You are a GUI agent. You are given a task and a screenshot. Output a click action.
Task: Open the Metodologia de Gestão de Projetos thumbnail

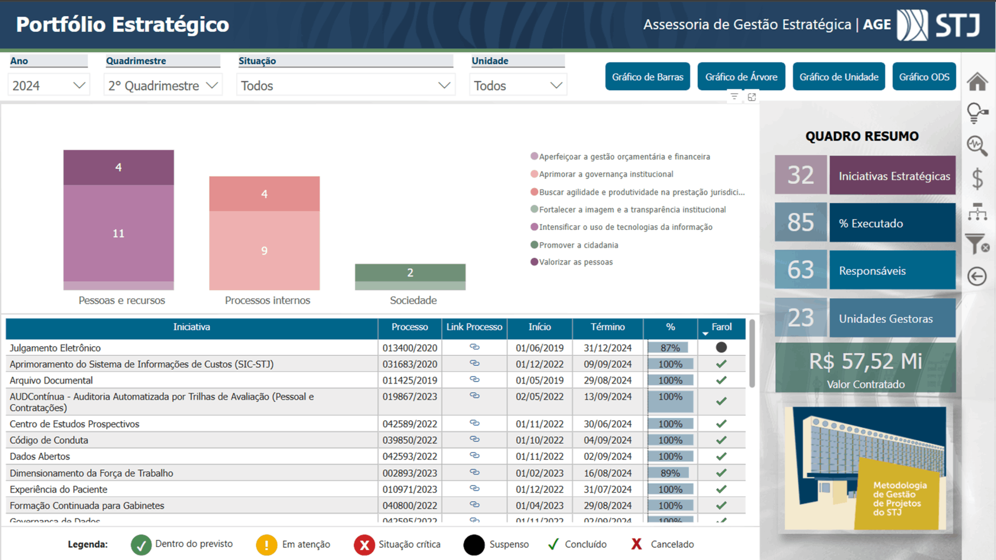[x=865, y=468]
